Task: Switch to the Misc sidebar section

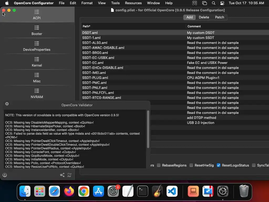Action: point(37,78)
